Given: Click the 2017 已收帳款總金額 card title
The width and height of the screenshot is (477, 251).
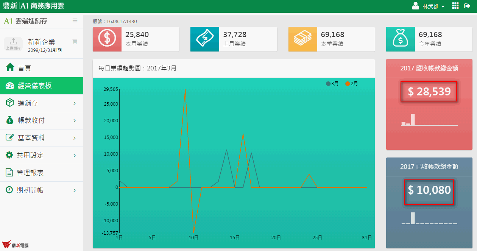Looking at the screenshot, I should (429, 167).
